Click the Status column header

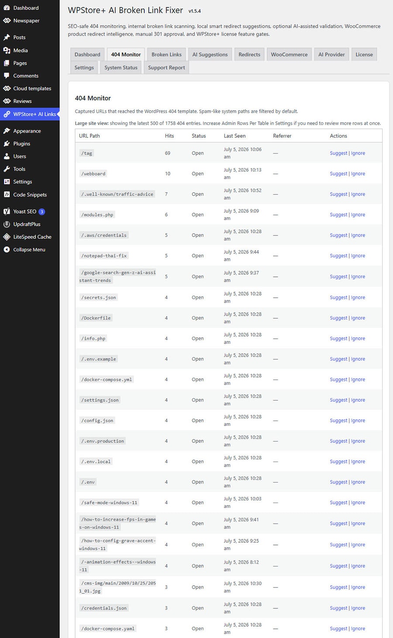click(x=199, y=136)
